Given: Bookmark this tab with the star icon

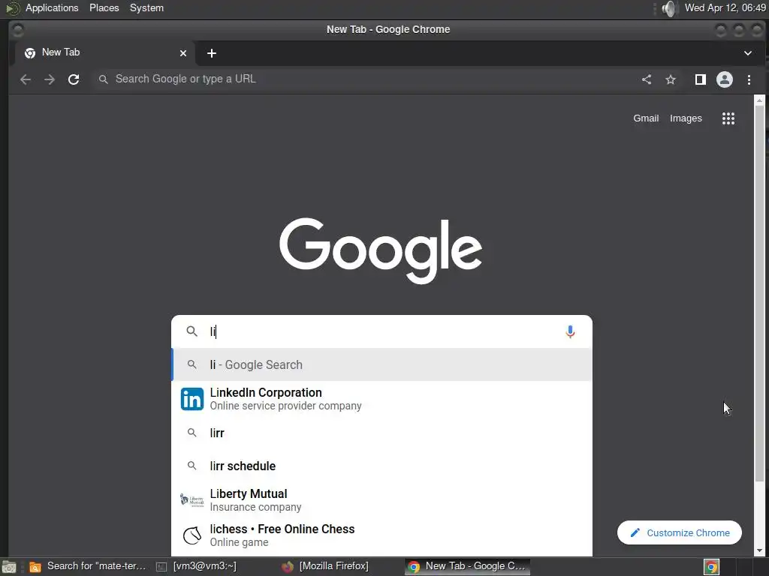Looking at the screenshot, I should (x=671, y=79).
